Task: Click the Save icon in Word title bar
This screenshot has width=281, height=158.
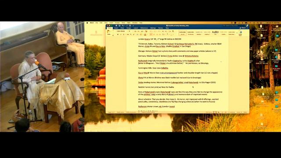Action: [119, 25]
